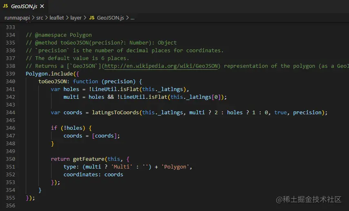Viewport: 349px width, 211px height.
Task: Click 'multi' variable on line 342
Action: click(71, 97)
